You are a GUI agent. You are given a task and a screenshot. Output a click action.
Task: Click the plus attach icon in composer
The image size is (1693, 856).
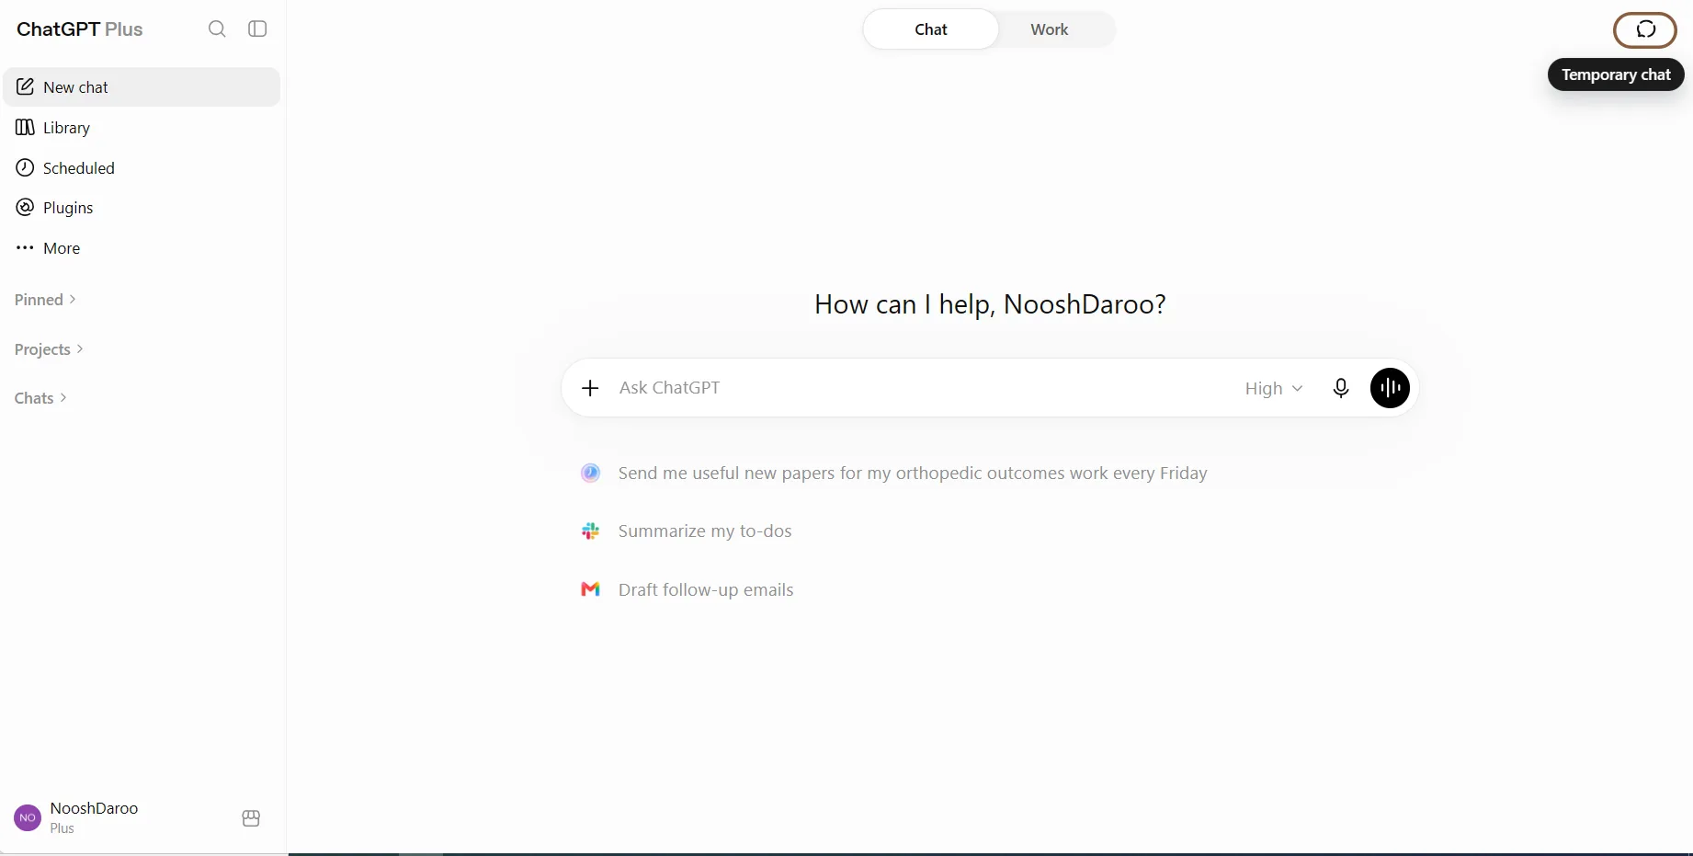click(x=590, y=388)
